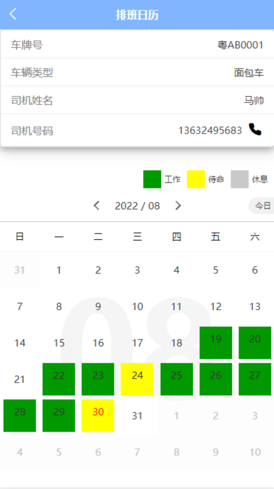Open green work day 28
Screen dimensions: 274x489
click(19, 416)
